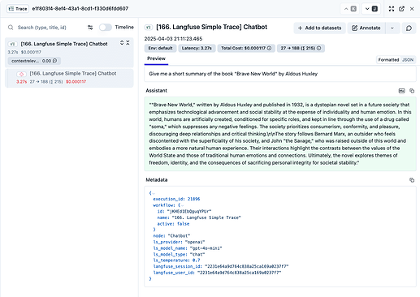The height and width of the screenshot is (297, 420).
Task: Select the Preview tab
Action: click(156, 58)
